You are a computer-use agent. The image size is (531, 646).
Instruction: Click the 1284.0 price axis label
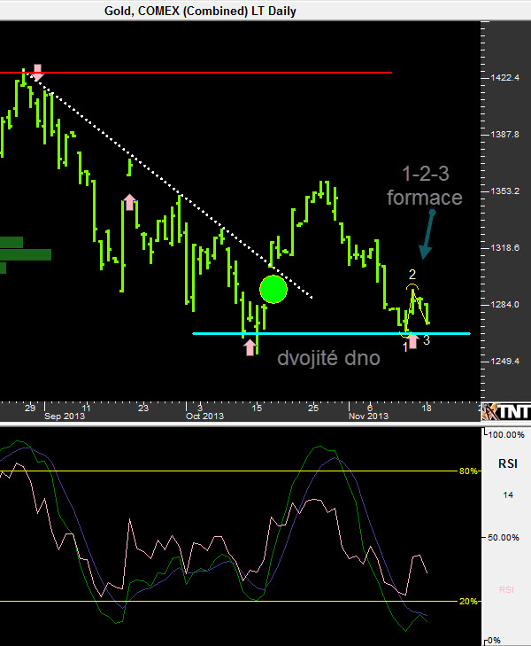504,305
